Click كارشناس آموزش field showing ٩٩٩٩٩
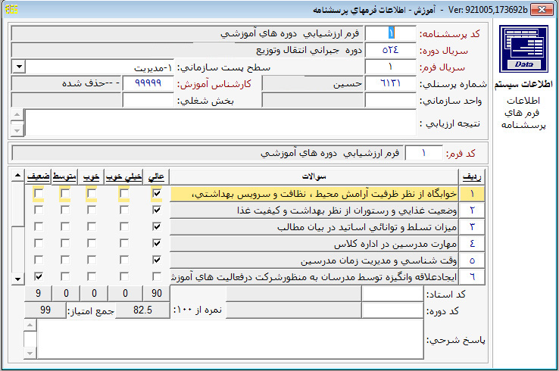Screen dimensions: 559x371 click(x=148, y=83)
